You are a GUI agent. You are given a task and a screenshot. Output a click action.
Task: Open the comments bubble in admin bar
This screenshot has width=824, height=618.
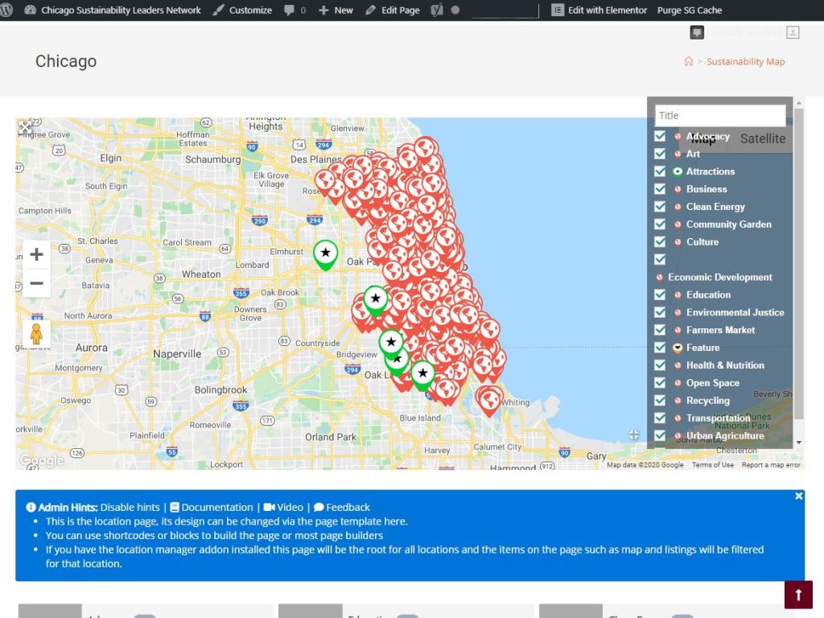point(295,10)
